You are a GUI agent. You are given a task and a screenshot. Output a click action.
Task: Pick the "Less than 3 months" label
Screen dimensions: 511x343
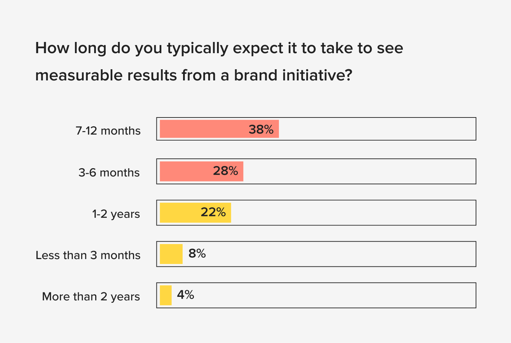[88, 255]
